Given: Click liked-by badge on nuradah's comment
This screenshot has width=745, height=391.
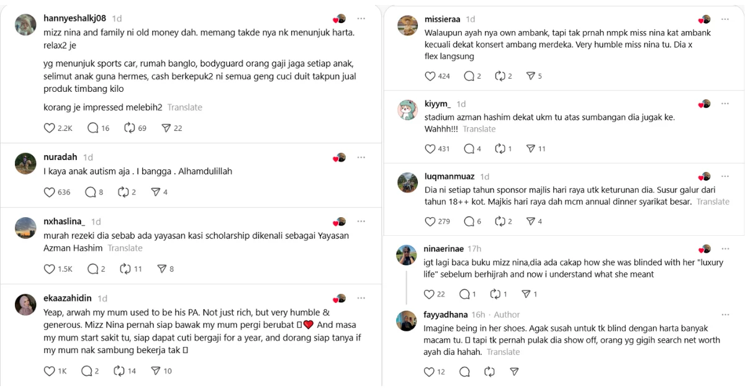Looking at the screenshot, I should [339, 158].
